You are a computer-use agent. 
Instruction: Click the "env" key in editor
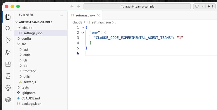[x=95, y=33]
